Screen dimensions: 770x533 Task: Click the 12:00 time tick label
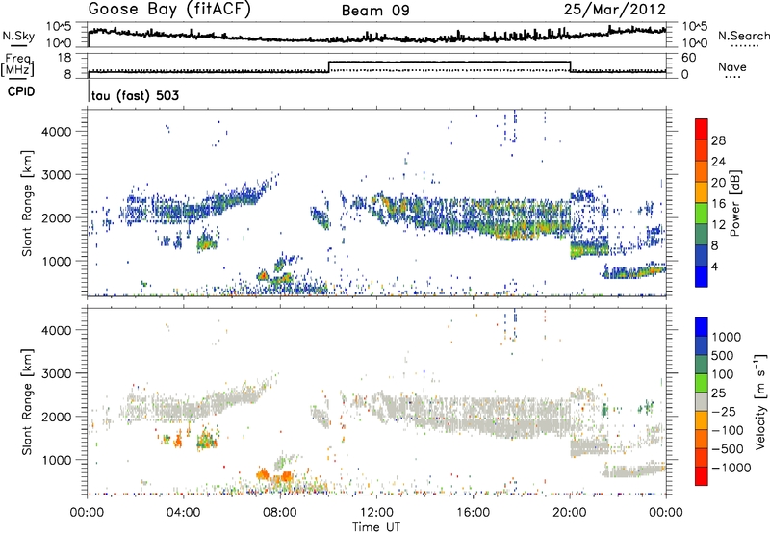click(376, 513)
